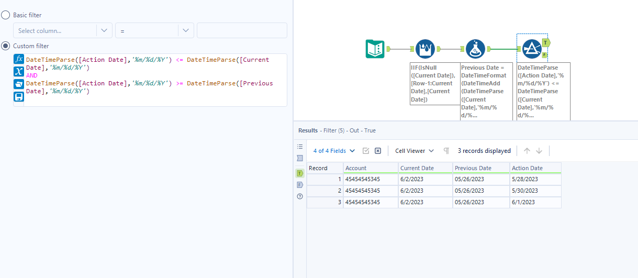The height and width of the screenshot is (278, 638).
Task: Open the fx functions list icon
Action: (19, 59)
